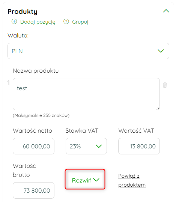Open the question mark help icon near Grupuj

(x=66, y=21)
